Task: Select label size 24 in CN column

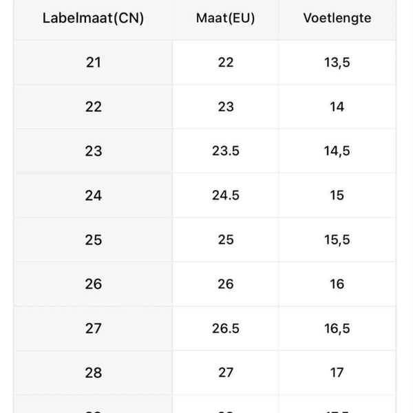Action: pos(93,195)
